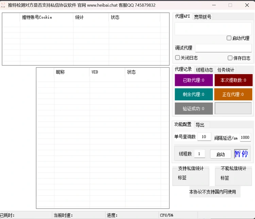Click the orange 正在代理:0 tile
This screenshot has width=255, height=219.
click(233, 94)
